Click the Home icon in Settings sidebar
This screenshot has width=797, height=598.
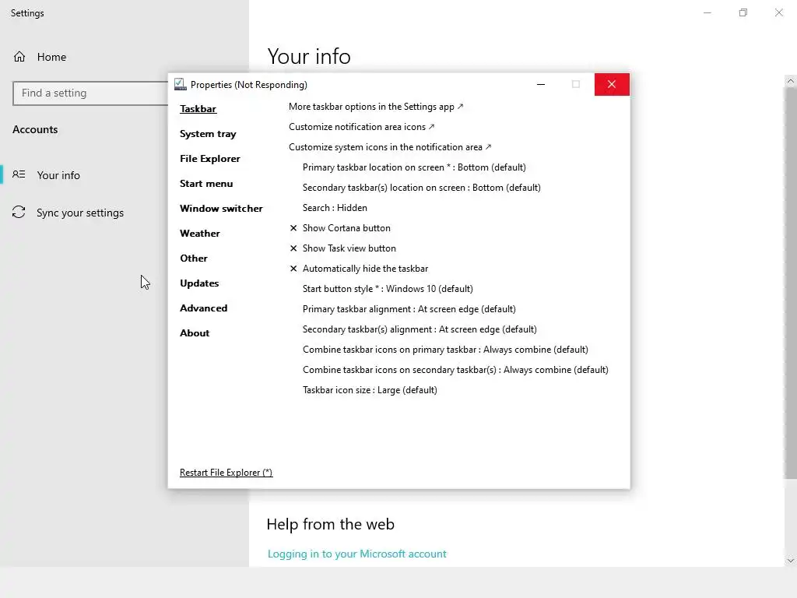(19, 56)
